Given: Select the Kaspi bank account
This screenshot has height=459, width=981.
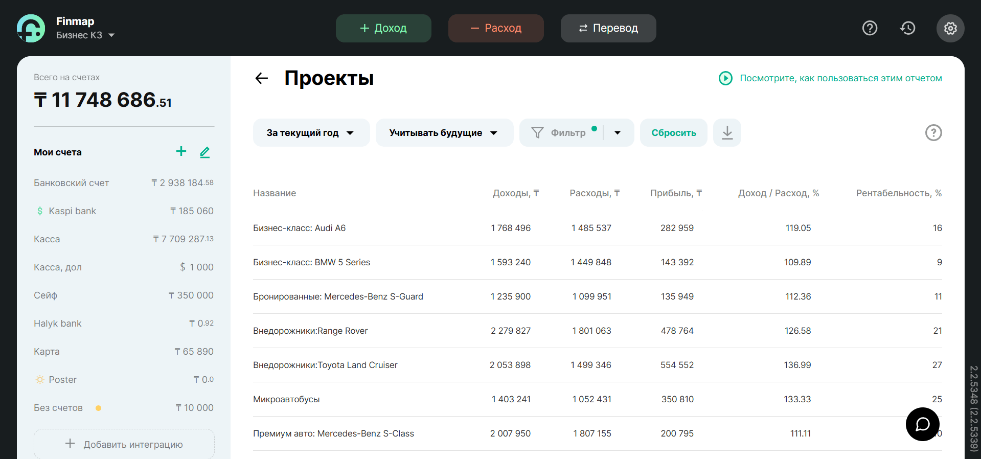Looking at the screenshot, I should (x=124, y=211).
